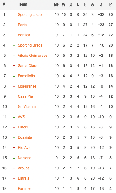Open the Casa Pia team link
The height and width of the screenshot is (193, 116).
tap(25, 96)
